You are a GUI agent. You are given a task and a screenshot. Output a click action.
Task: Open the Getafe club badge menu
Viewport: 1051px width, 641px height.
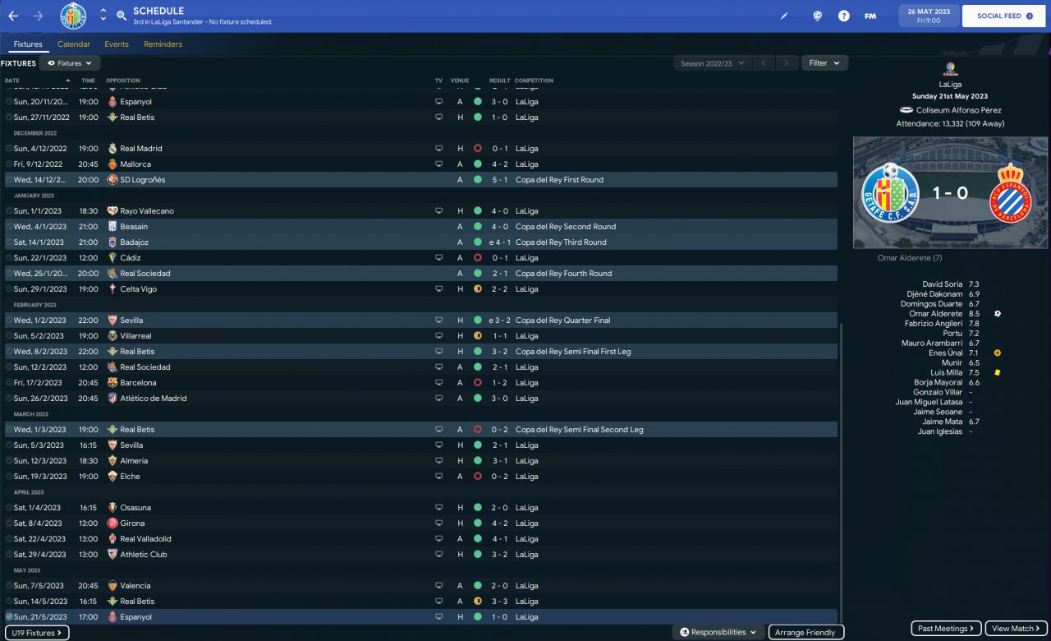tap(73, 16)
